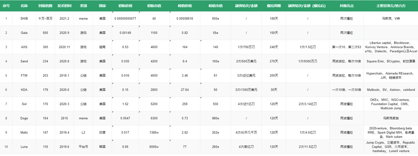Click the 韩国 country cell
The height and width of the screenshot is (156, 418).
tap(102, 146)
